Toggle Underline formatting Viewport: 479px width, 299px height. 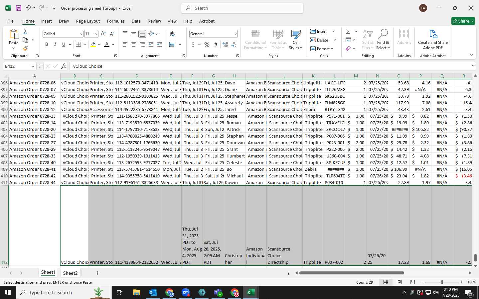64,45
